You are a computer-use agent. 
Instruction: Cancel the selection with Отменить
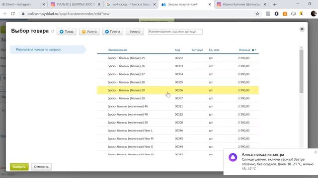tap(41, 167)
